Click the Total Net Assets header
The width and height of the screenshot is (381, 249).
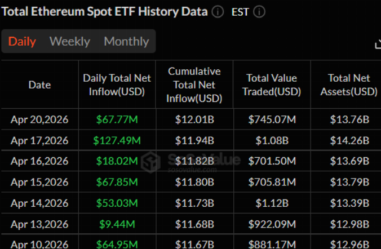tap(349, 85)
